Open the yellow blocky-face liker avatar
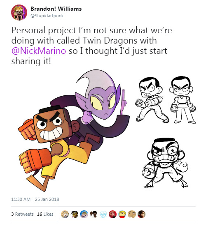 pyautogui.click(x=122, y=214)
